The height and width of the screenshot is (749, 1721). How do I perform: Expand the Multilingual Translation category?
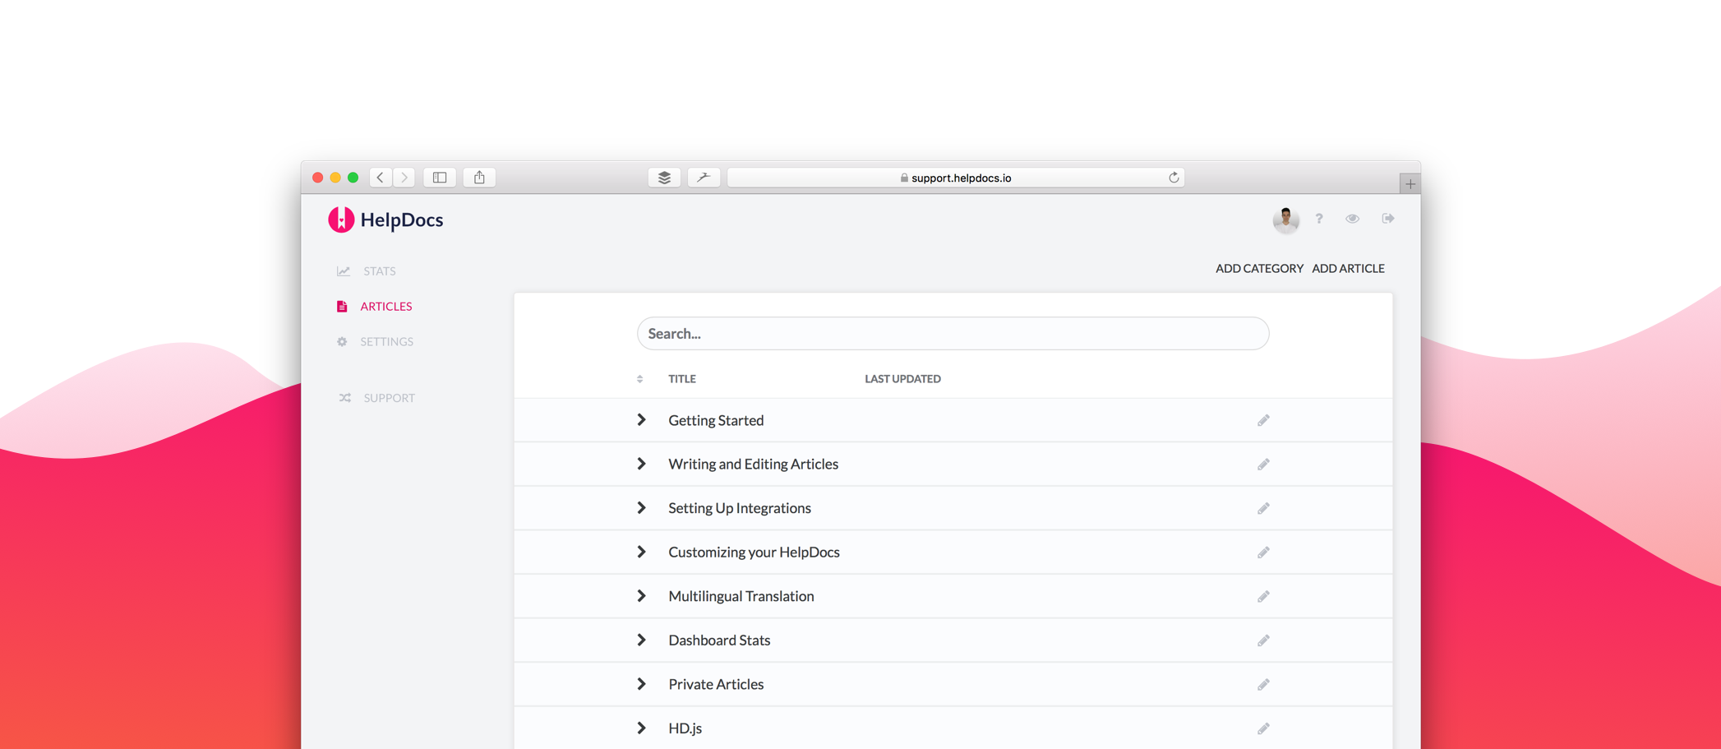642,595
